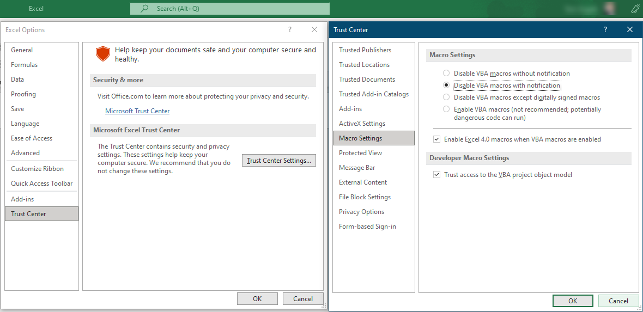Open Quick Access Toolbar category
Screen dimensions: 643x312
(41, 183)
